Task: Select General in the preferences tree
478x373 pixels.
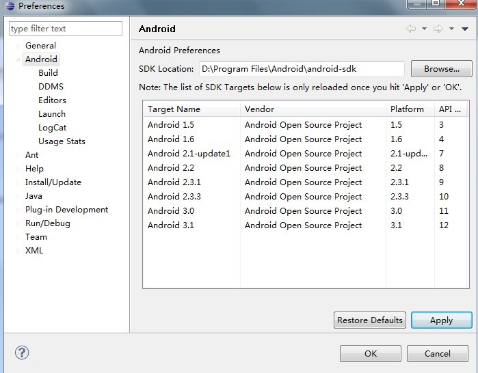Action: pos(40,46)
